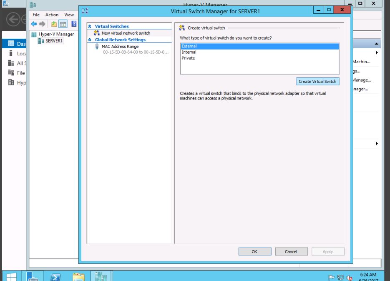
Task: Select SERVER1 in the Hyper-V Manager tree
Action: [x=54, y=41]
